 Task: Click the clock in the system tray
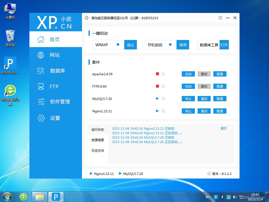[255, 196]
